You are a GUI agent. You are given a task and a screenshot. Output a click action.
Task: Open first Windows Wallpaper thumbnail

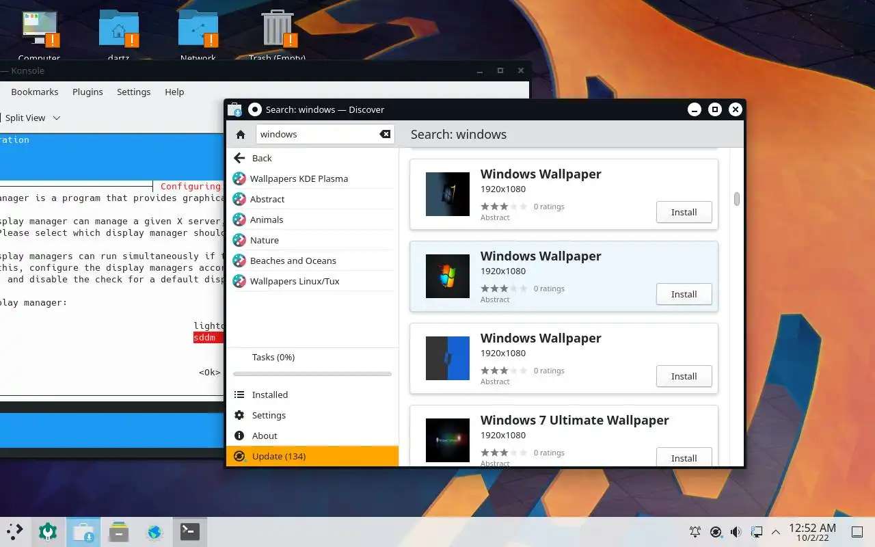(x=448, y=194)
